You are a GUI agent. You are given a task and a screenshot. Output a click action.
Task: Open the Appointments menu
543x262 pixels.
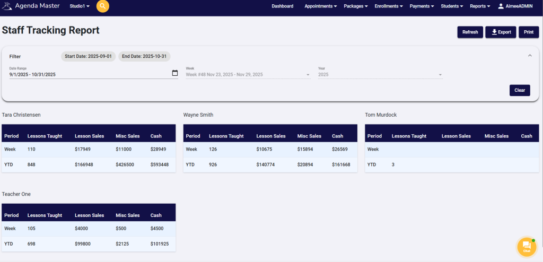321,6
